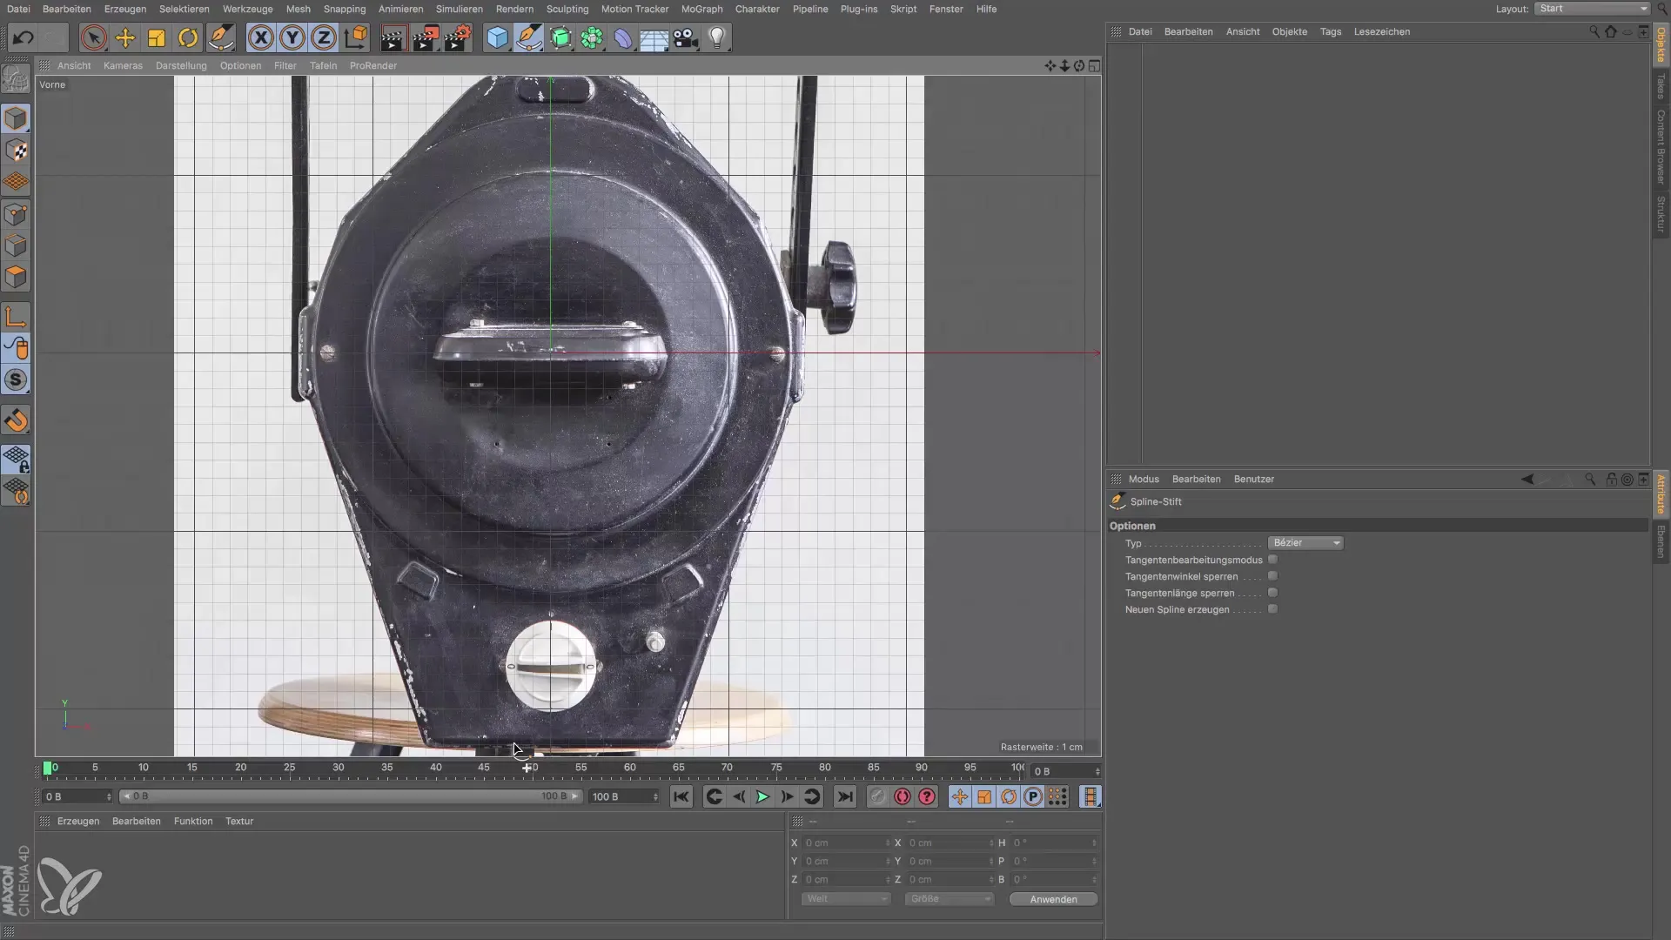Open the Typ Bézier dropdown
This screenshot has height=940, width=1671.
click(x=1305, y=543)
